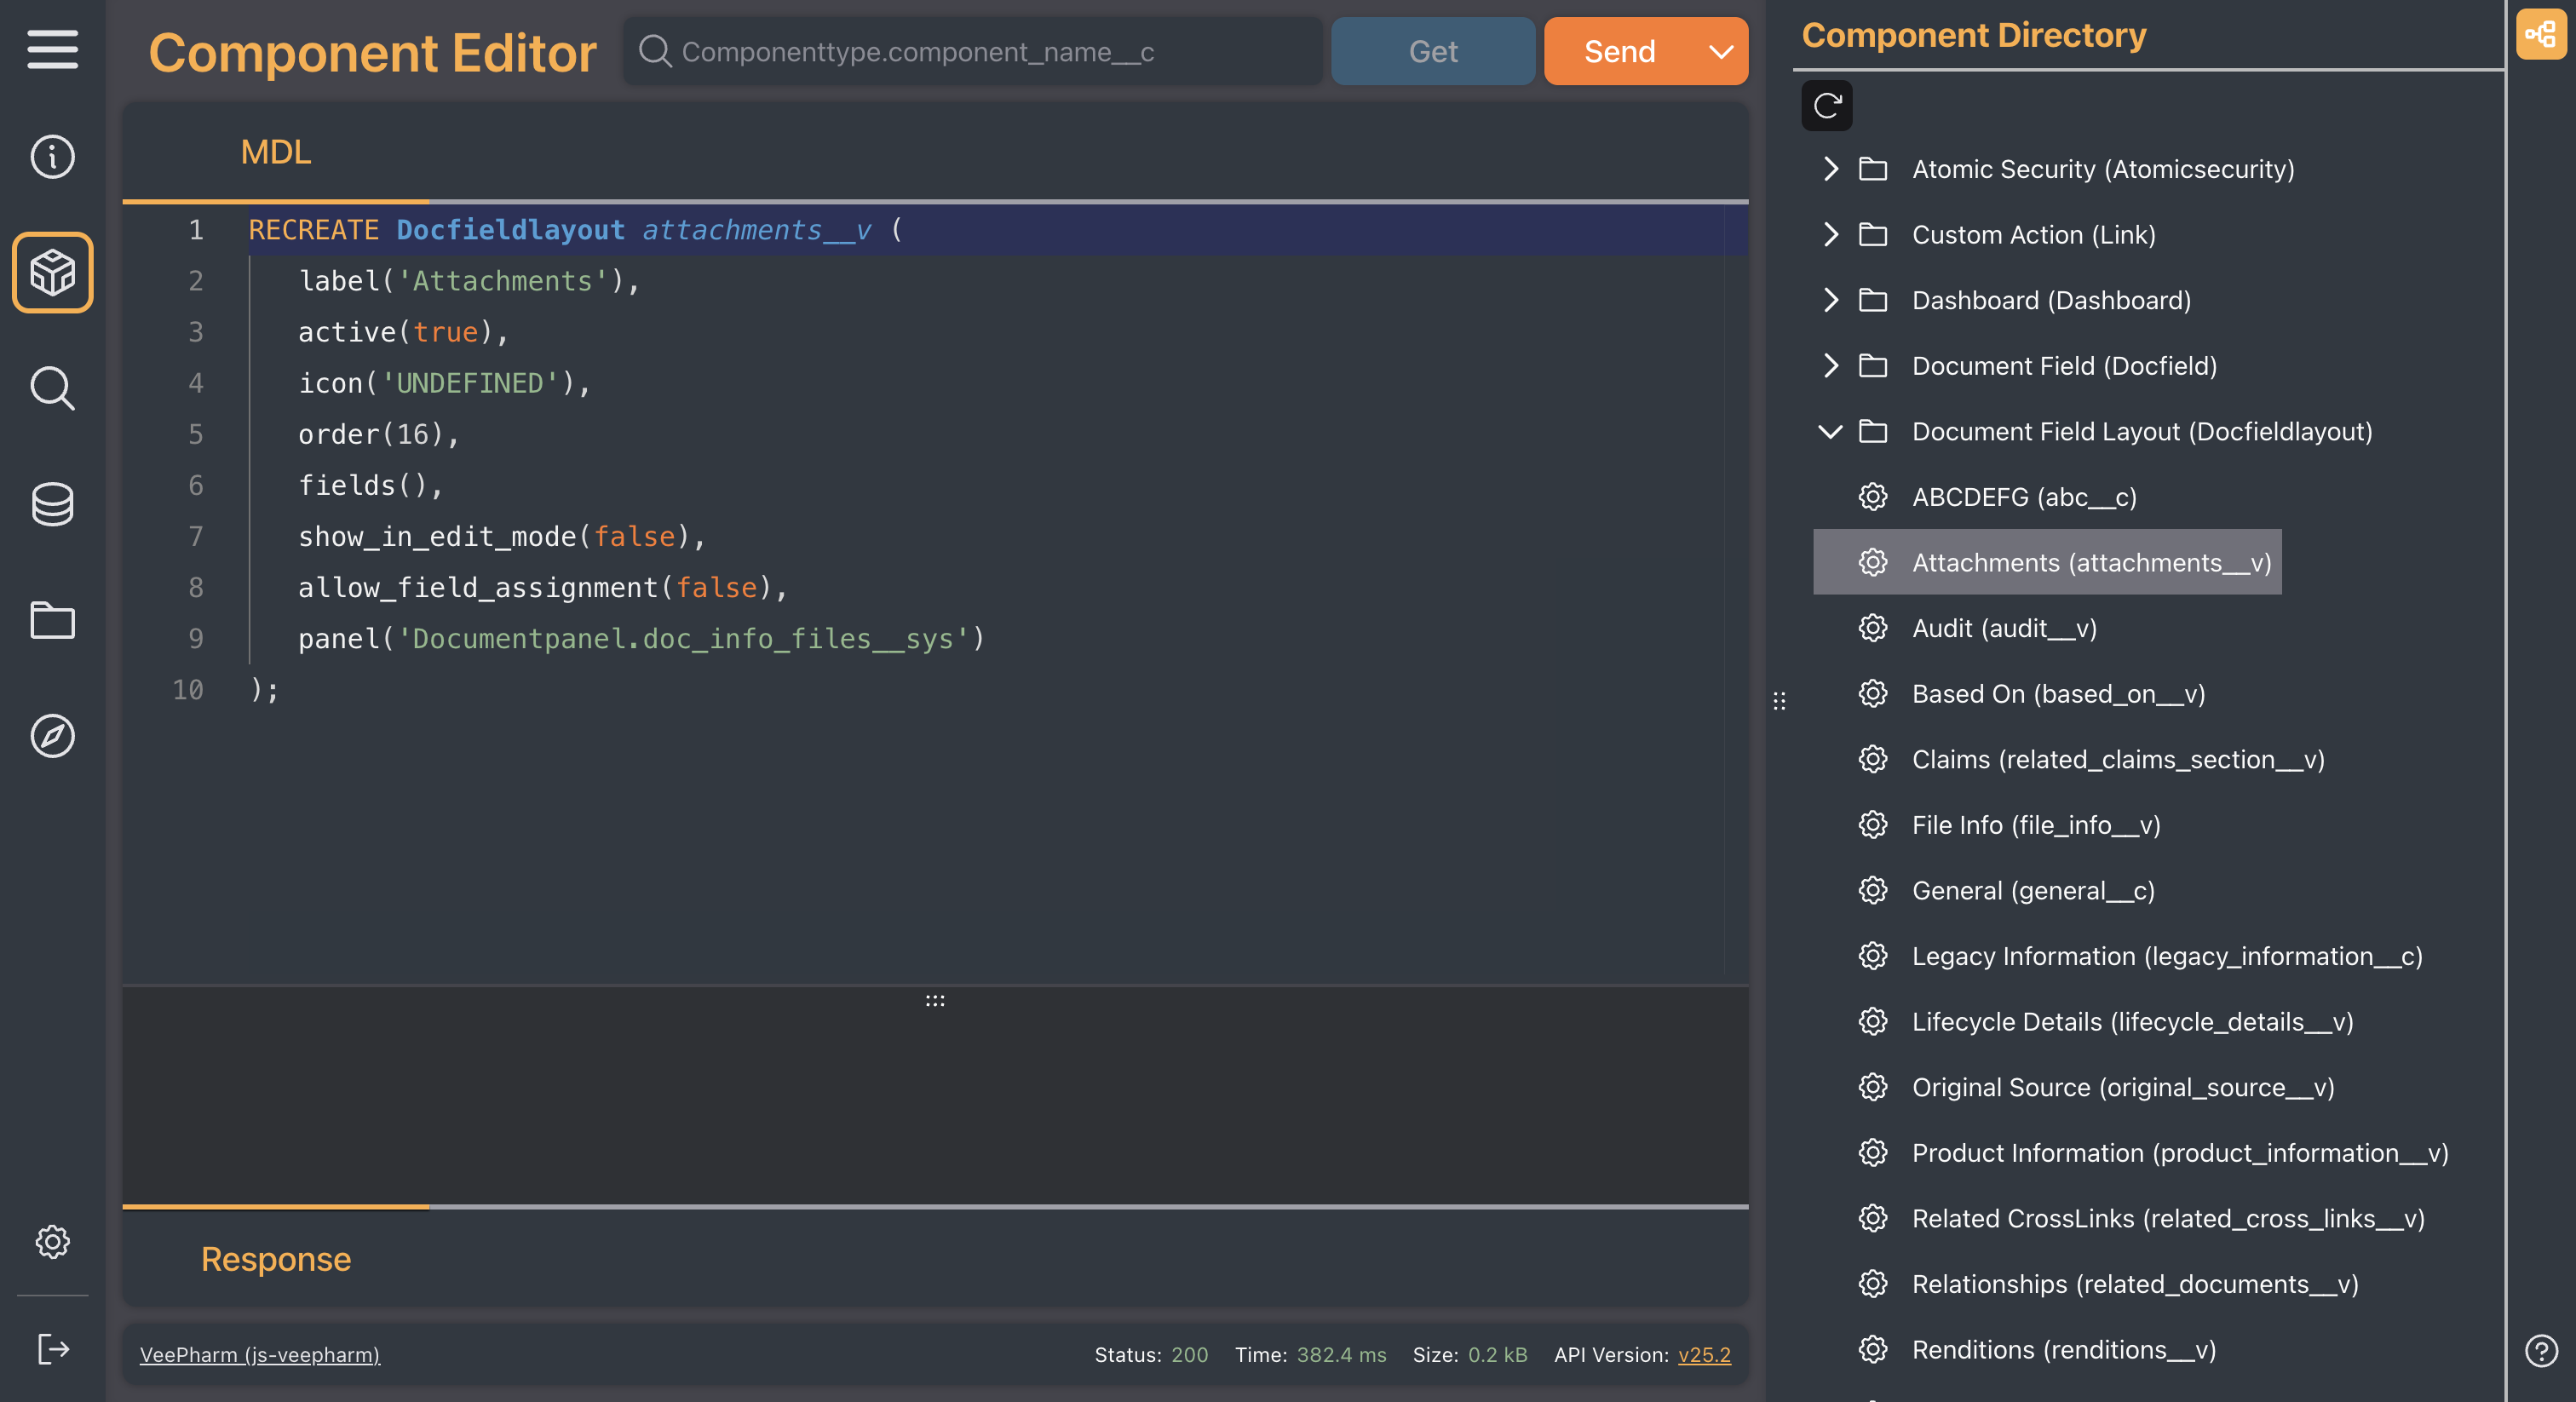Open the Send button dropdown arrow

pyautogui.click(x=1720, y=52)
